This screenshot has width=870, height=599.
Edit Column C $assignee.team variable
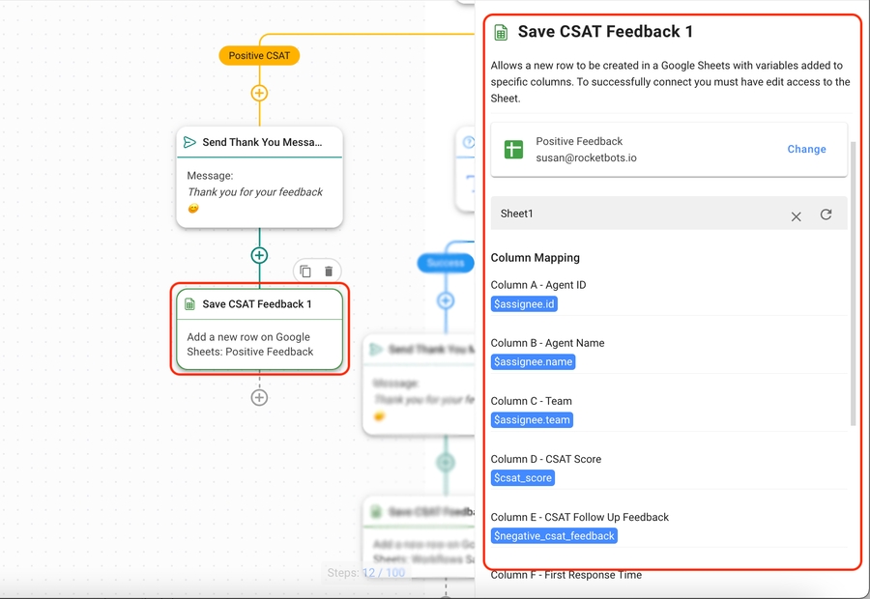click(532, 420)
